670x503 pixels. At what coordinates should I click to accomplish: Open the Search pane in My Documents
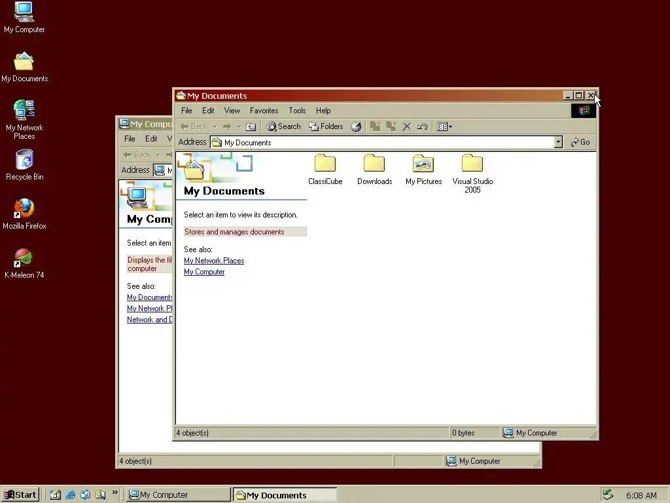click(x=284, y=126)
